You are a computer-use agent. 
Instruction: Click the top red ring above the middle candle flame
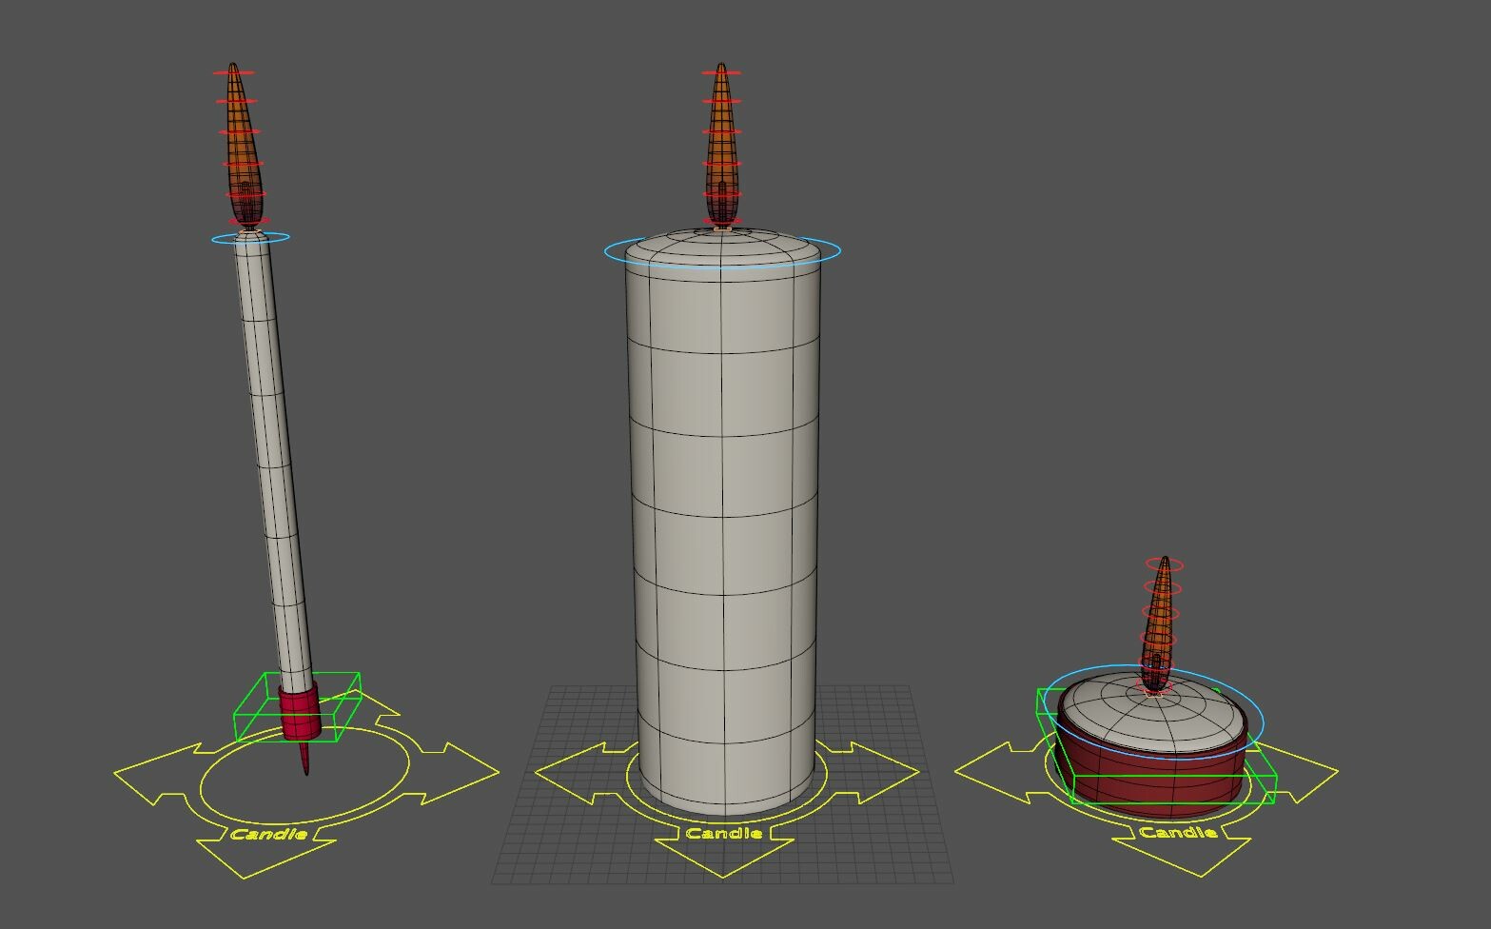720,74
